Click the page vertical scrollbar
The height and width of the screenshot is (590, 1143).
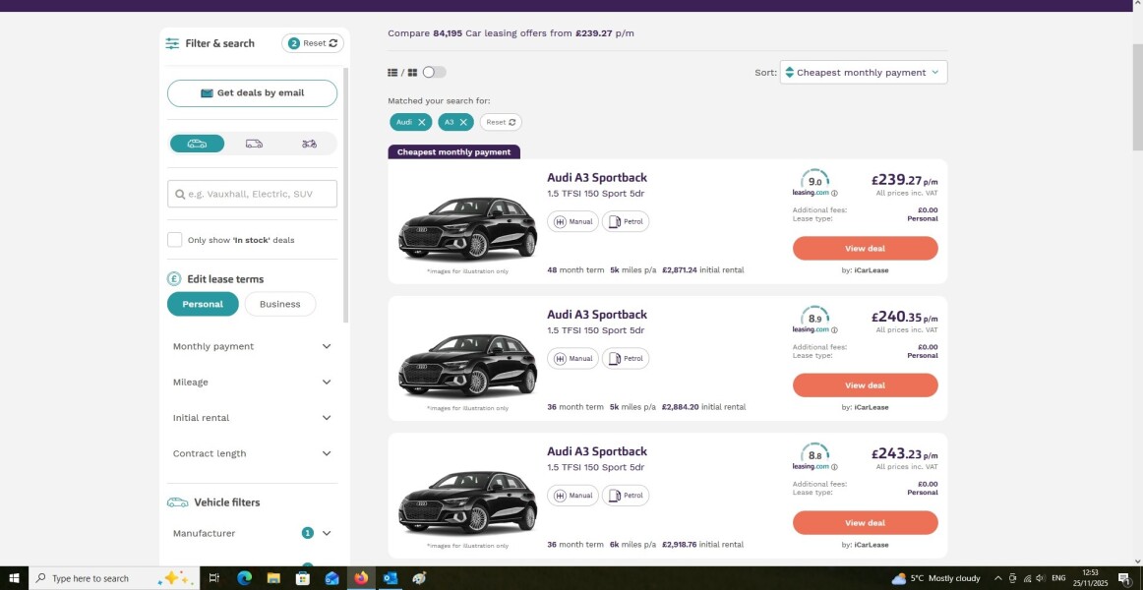[x=1137, y=97]
